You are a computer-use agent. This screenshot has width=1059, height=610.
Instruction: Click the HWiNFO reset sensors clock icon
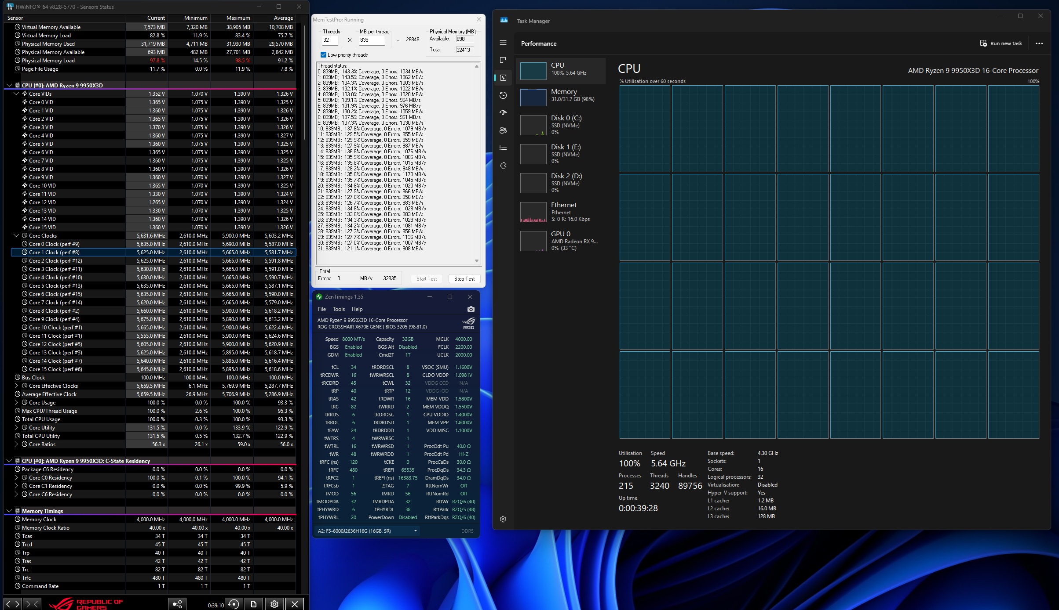pyautogui.click(x=234, y=604)
